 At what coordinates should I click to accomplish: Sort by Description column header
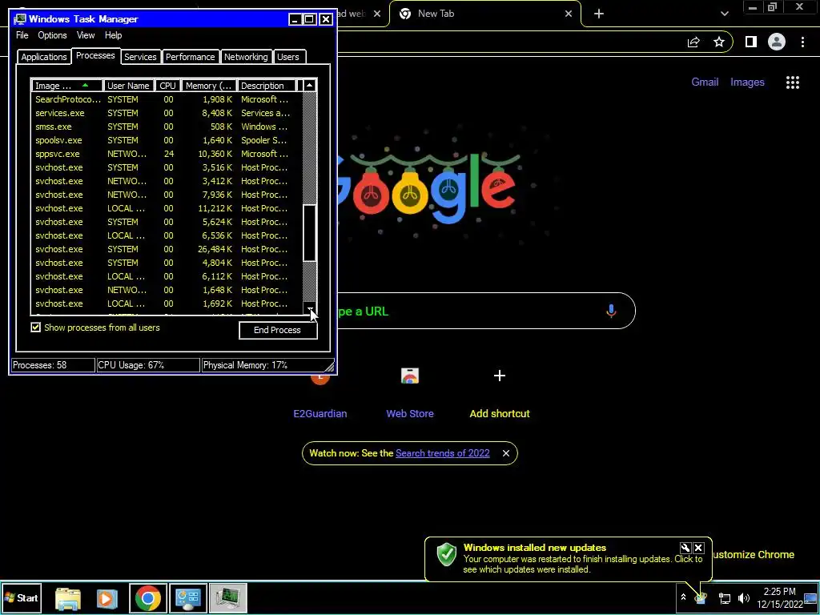click(266, 86)
